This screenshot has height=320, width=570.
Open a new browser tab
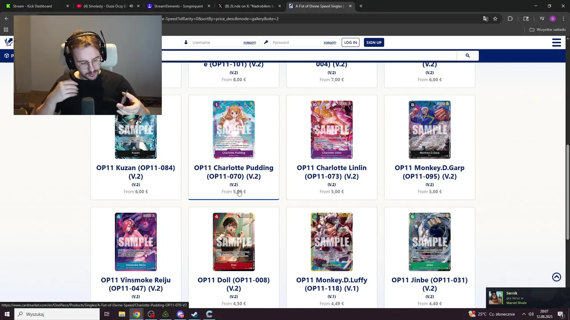[361, 6]
